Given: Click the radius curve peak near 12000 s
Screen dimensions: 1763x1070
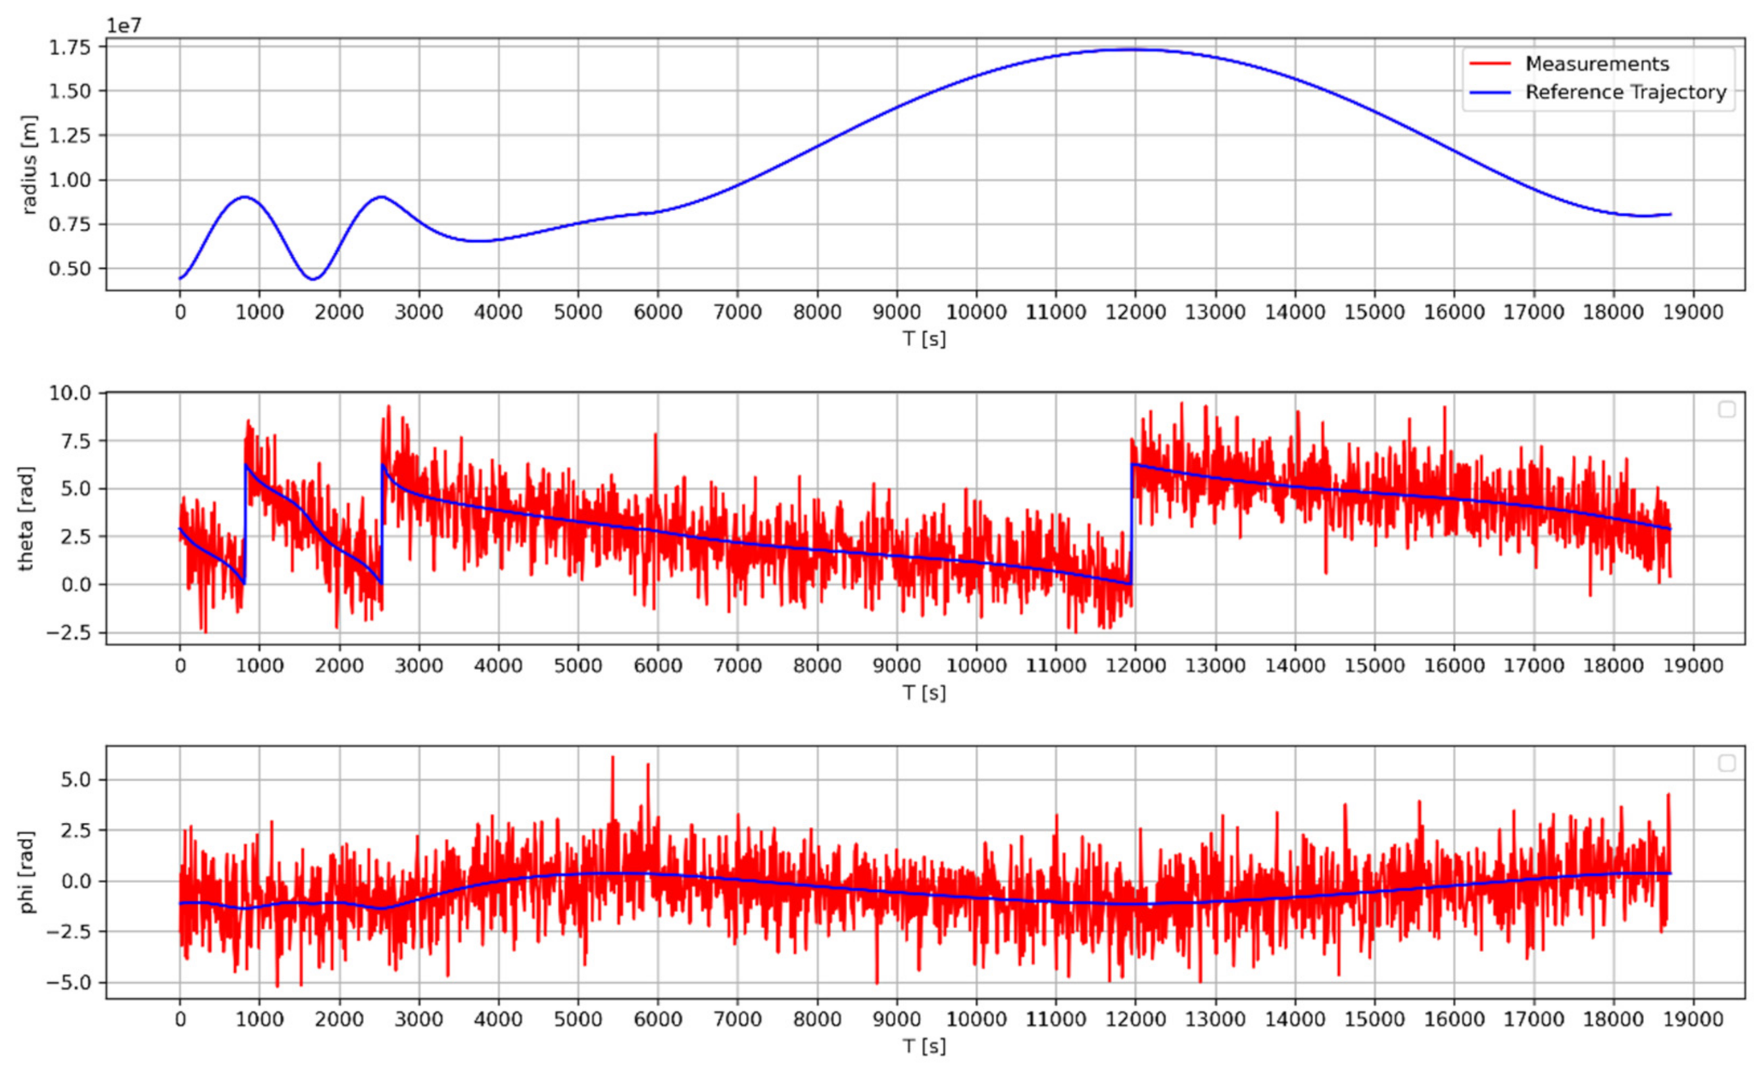Looking at the screenshot, I should [1134, 49].
